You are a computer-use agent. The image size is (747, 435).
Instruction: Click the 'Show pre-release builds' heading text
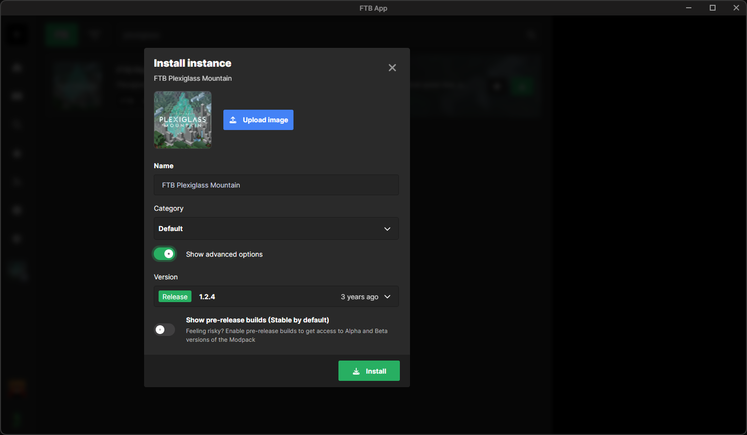257,320
